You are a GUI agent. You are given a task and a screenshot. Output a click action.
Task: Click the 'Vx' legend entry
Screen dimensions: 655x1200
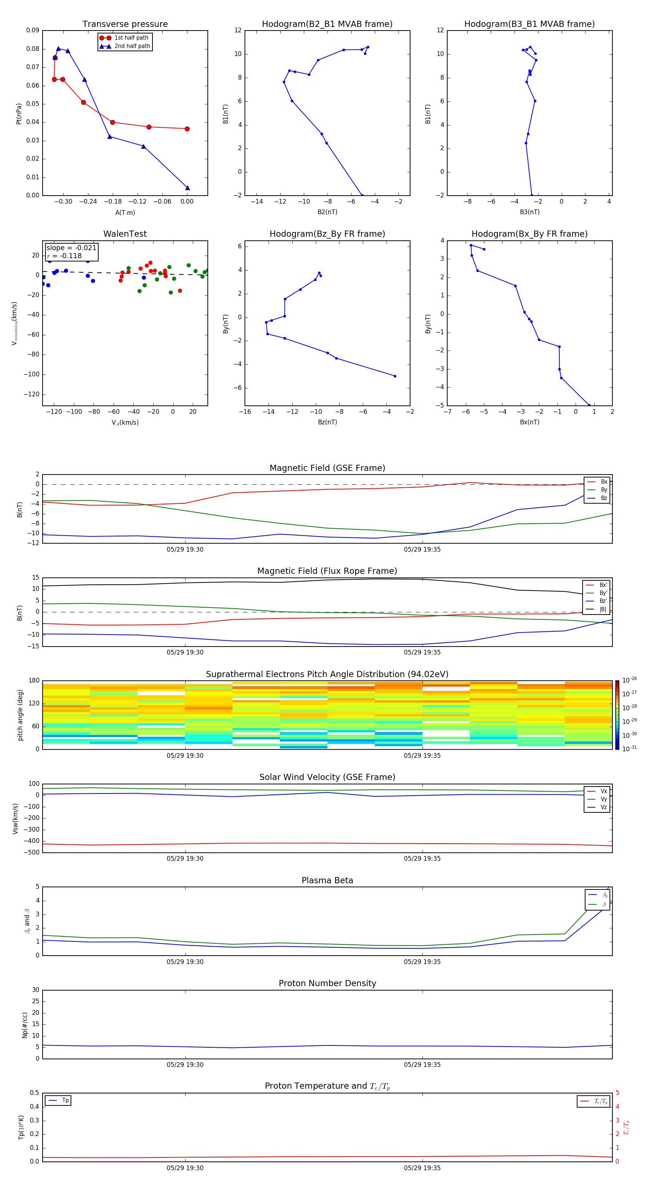(597, 791)
